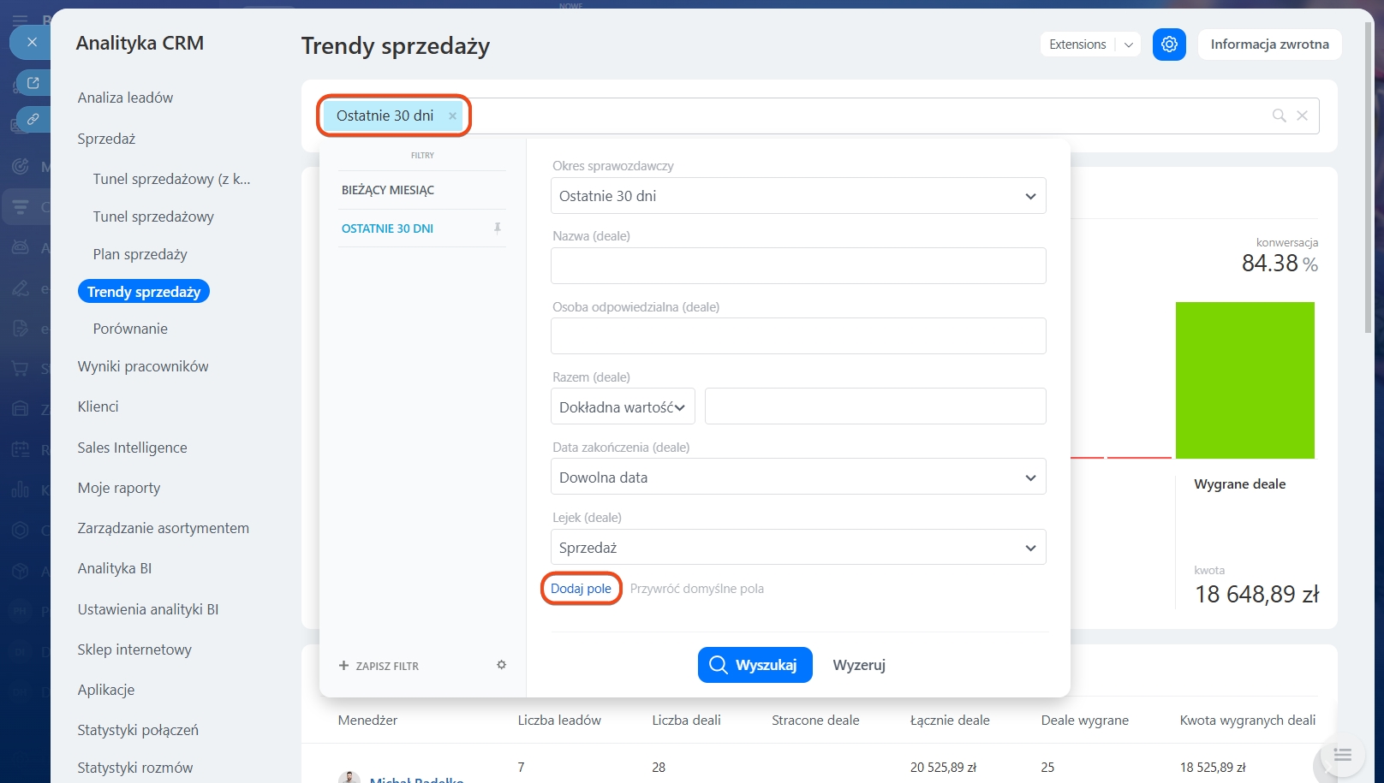Click the magnifier icon in search bar
1384x783 pixels.
tap(1279, 116)
